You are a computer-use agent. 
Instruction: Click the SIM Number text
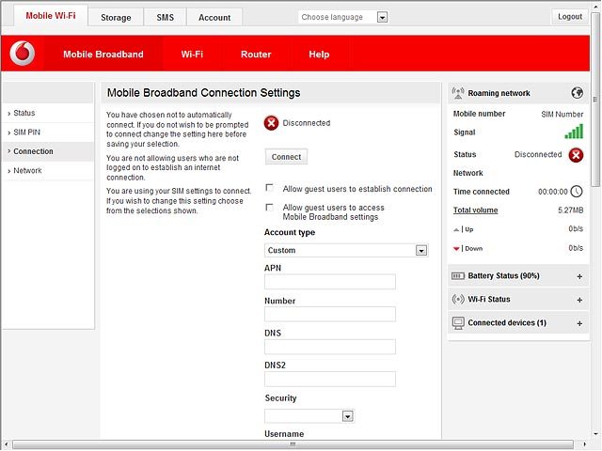coord(562,115)
